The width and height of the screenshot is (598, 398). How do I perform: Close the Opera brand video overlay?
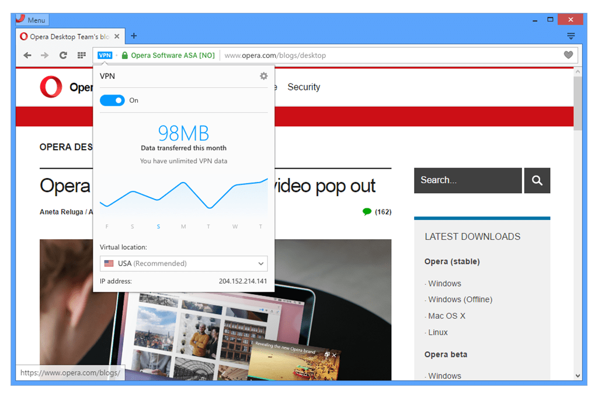point(333,354)
